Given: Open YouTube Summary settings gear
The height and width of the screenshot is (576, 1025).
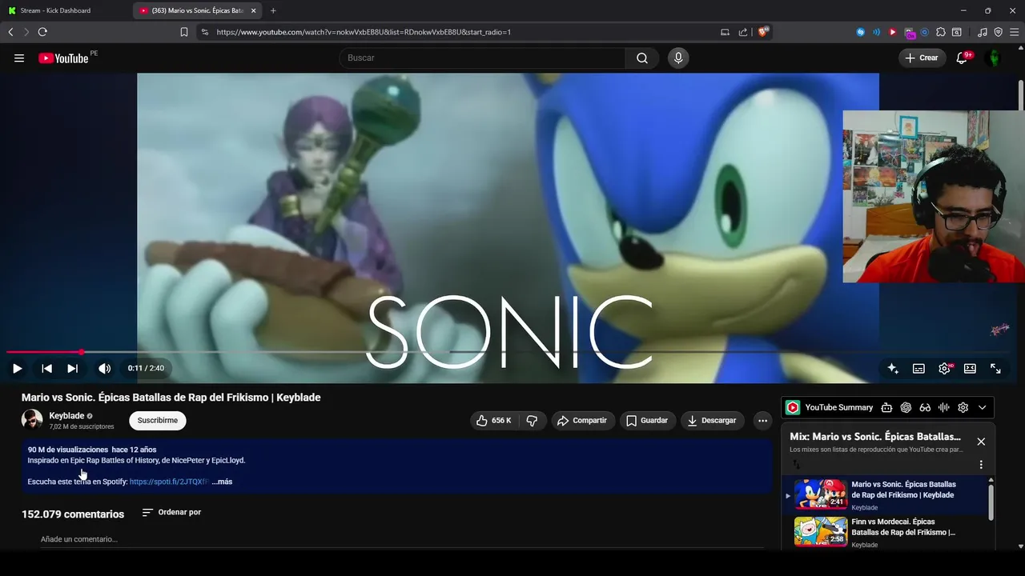Looking at the screenshot, I should pyautogui.click(x=963, y=407).
